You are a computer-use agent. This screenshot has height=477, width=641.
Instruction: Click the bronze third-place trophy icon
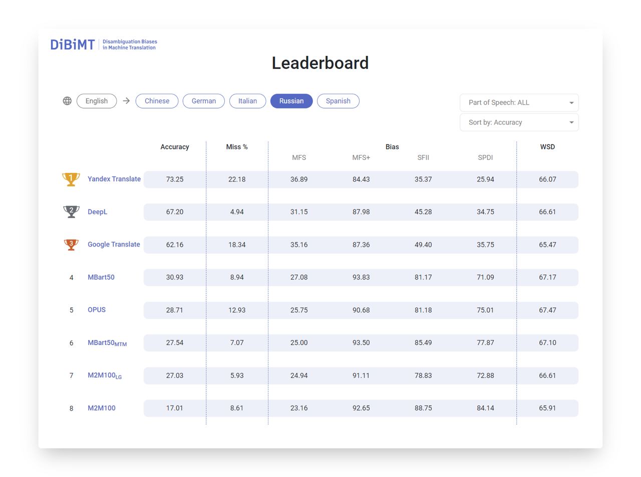tap(71, 244)
